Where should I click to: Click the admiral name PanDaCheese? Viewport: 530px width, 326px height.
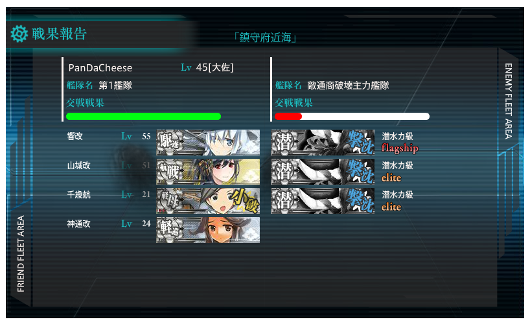(x=100, y=68)
